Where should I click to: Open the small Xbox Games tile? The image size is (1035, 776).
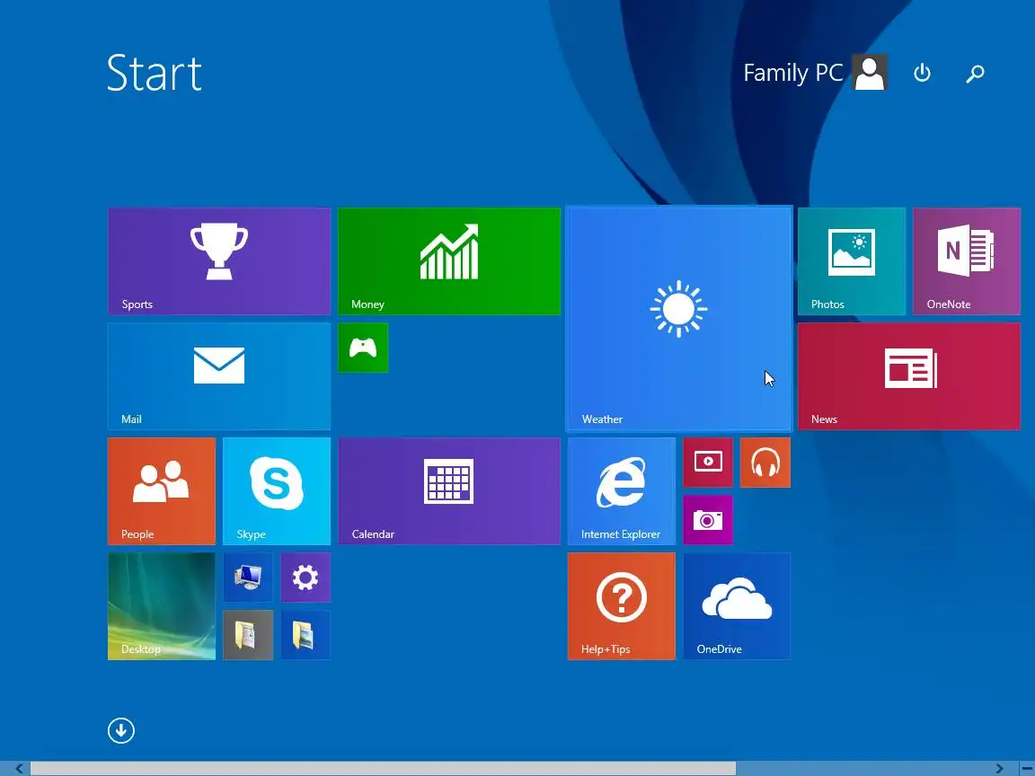363,348
